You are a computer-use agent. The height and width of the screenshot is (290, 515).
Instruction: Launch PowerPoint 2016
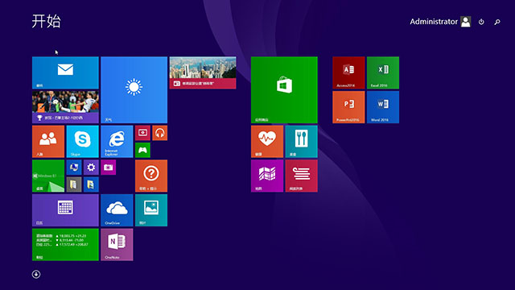pyautogui.click(x=348, y=107)
